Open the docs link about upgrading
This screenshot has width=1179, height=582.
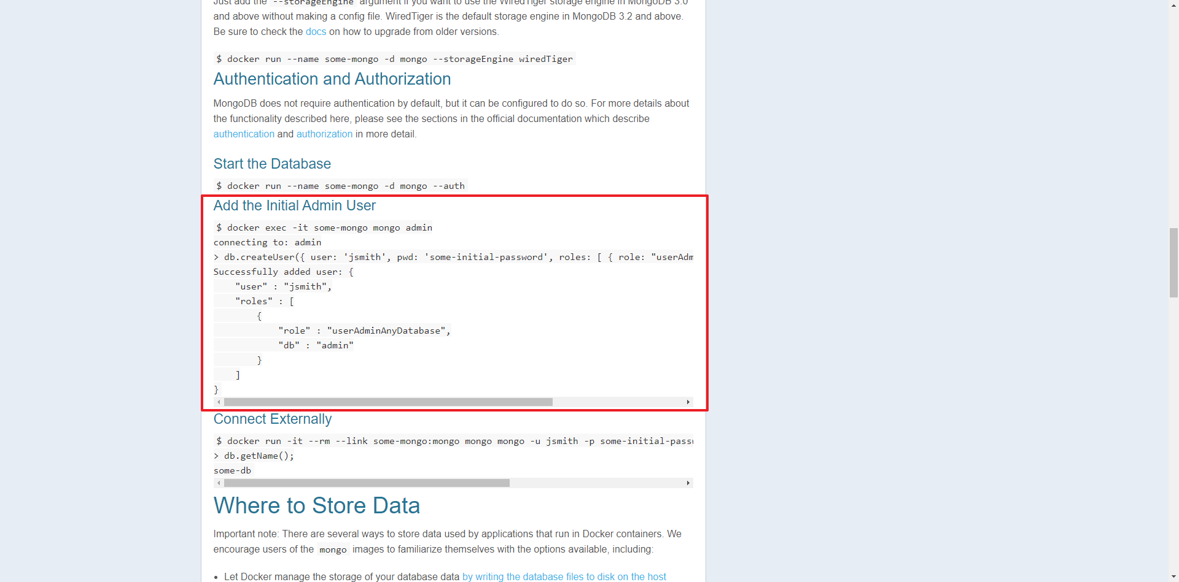click(x=316, y=32)
